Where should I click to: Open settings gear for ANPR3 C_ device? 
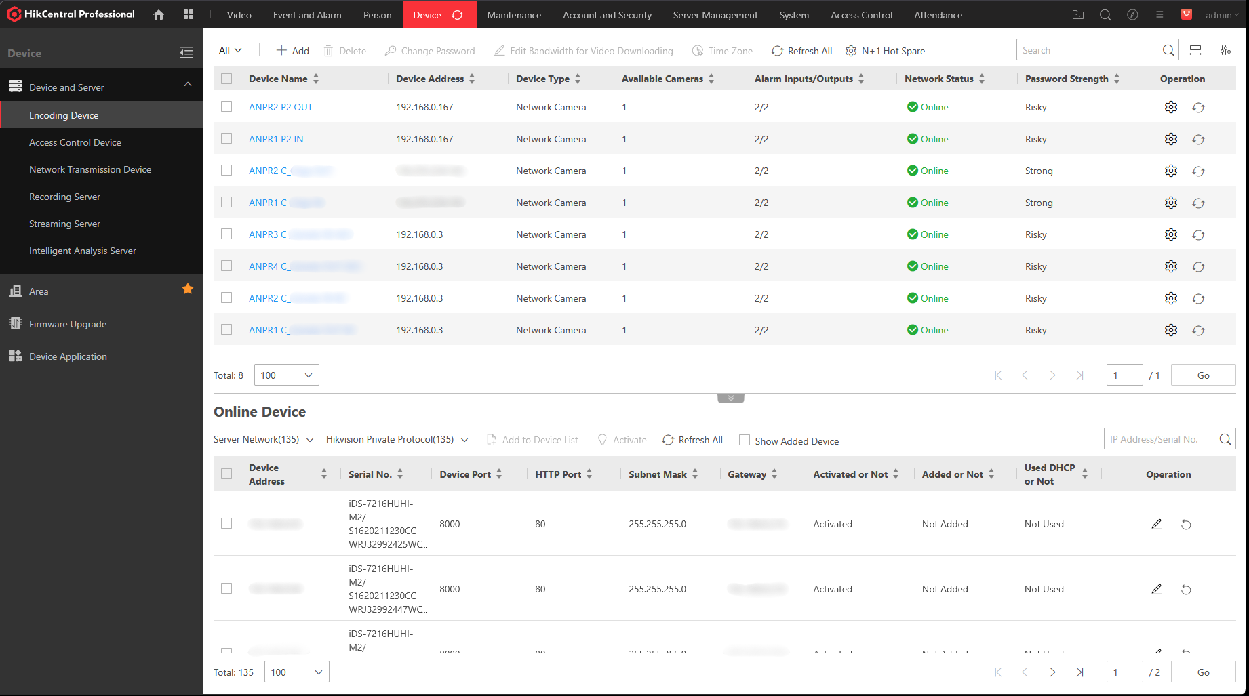click(x=1171, y=234)
